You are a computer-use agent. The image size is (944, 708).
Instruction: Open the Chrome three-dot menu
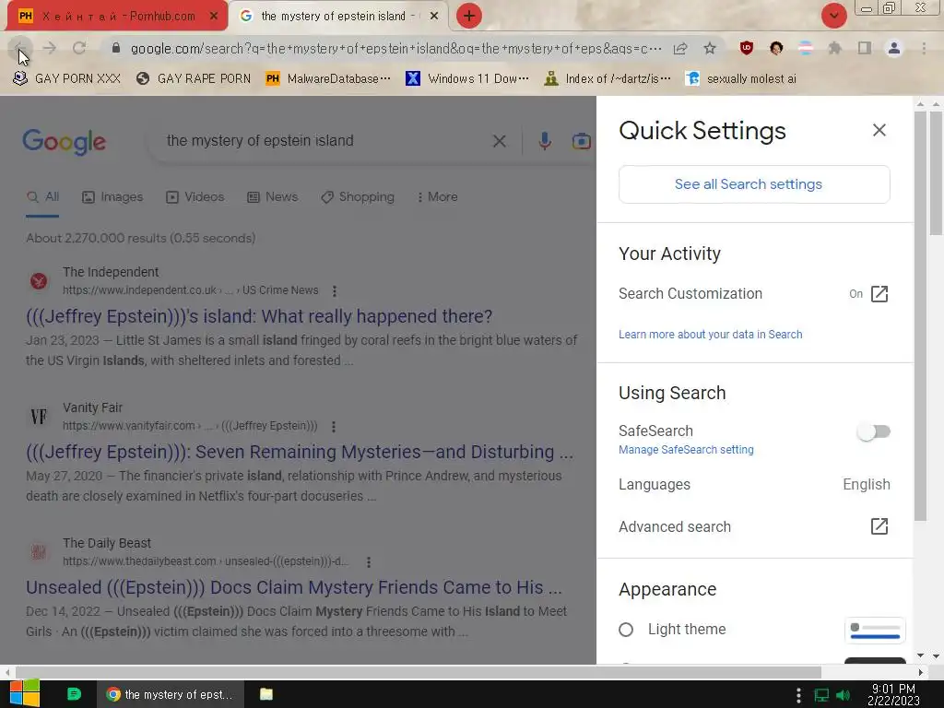(x=924, y=48)
